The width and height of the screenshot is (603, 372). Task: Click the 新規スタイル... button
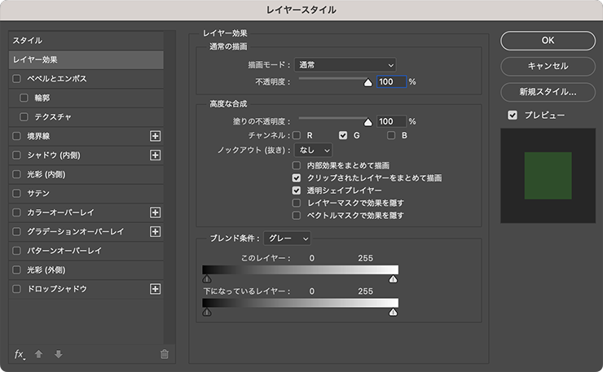[x=548, y=92]
